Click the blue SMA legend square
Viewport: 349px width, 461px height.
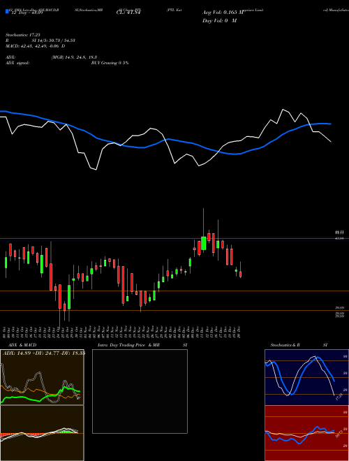pos(7,11)
